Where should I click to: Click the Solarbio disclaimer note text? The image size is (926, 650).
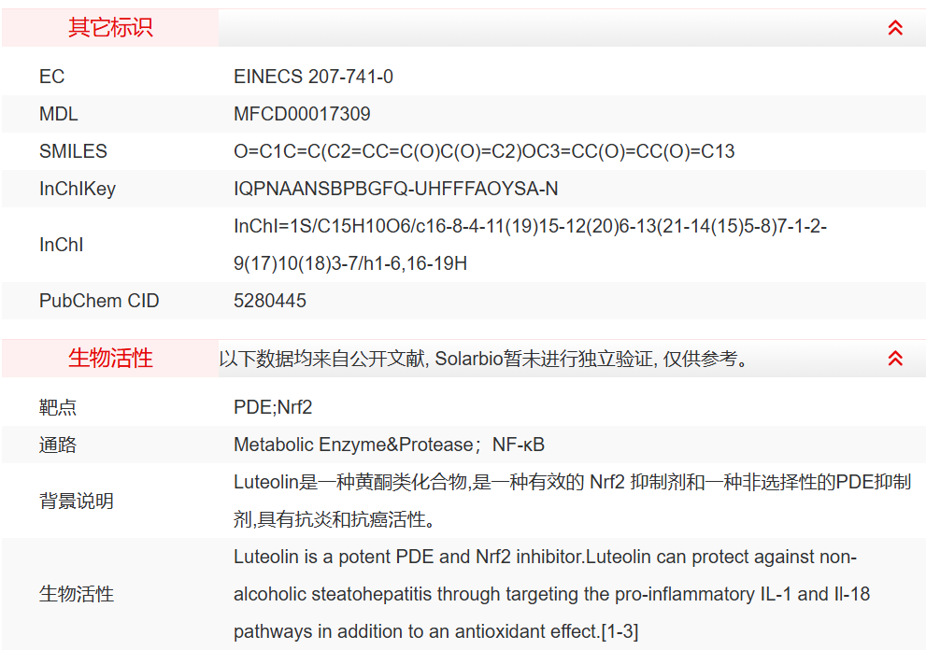click(x=484, y=359)
